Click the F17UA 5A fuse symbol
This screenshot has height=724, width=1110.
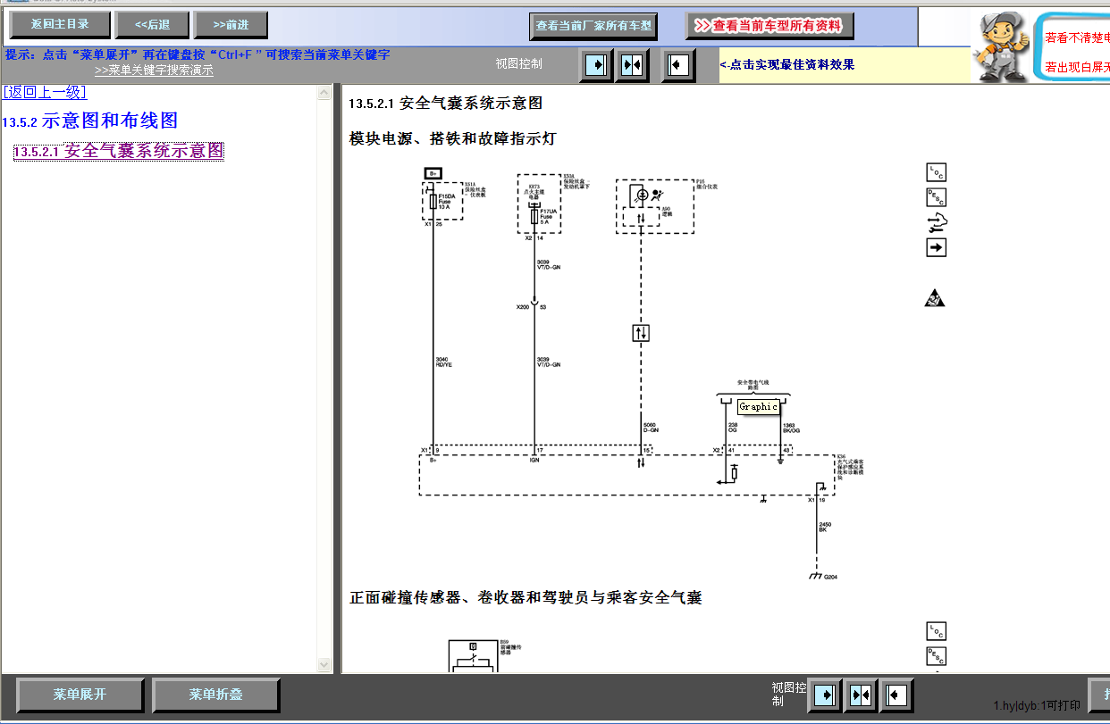534,214
